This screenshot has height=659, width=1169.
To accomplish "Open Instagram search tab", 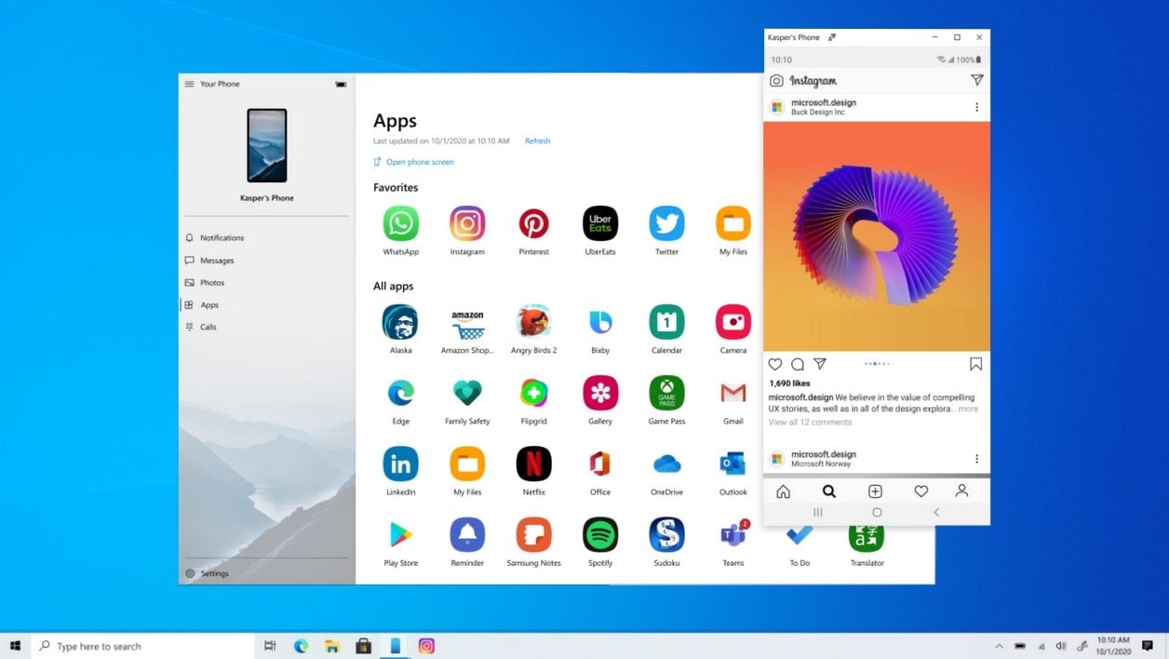I will (828, 491).
